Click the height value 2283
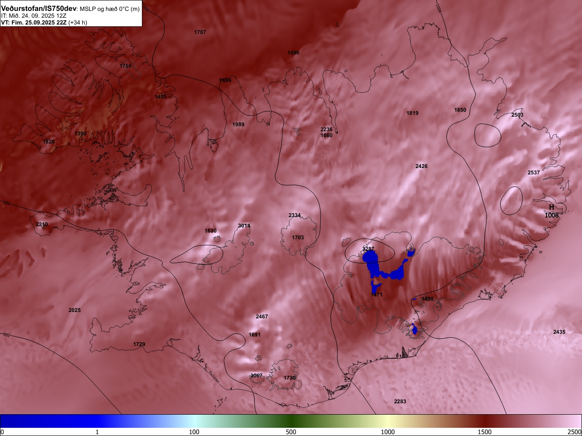 [400, 401]
